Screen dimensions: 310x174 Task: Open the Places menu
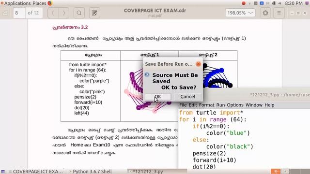coord(39,3)
